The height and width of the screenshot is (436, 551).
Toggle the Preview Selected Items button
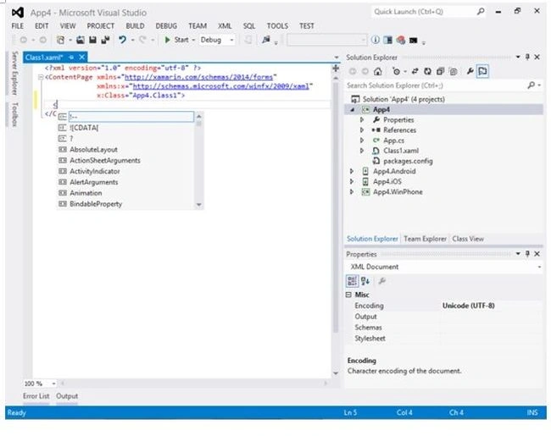483,72
